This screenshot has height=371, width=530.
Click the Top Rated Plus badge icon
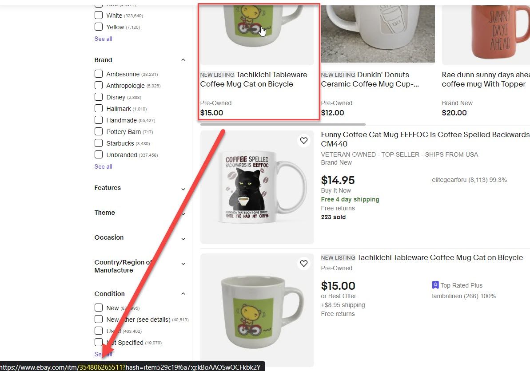435,285
